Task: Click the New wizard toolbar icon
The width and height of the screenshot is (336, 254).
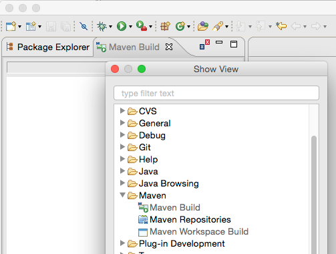Action: (x=11, y=26)
